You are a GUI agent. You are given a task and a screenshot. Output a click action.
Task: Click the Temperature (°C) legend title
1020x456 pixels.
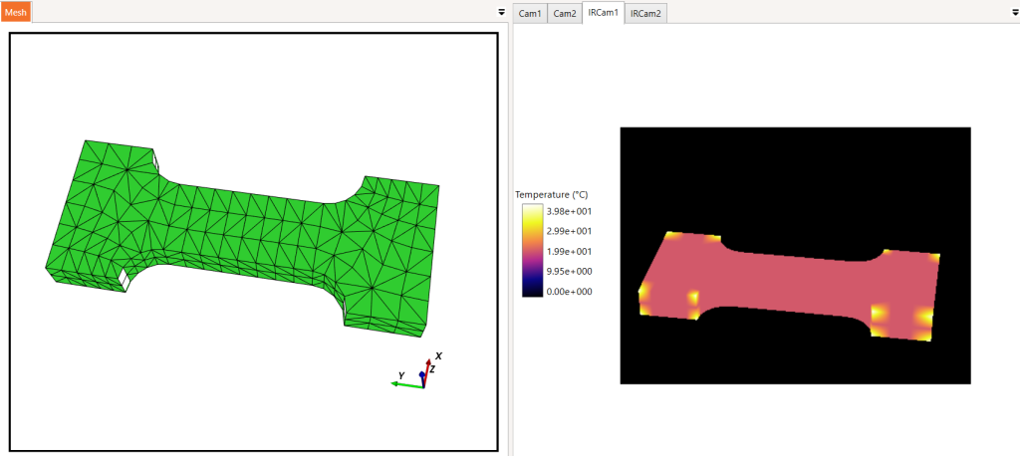tap(552, 194)
